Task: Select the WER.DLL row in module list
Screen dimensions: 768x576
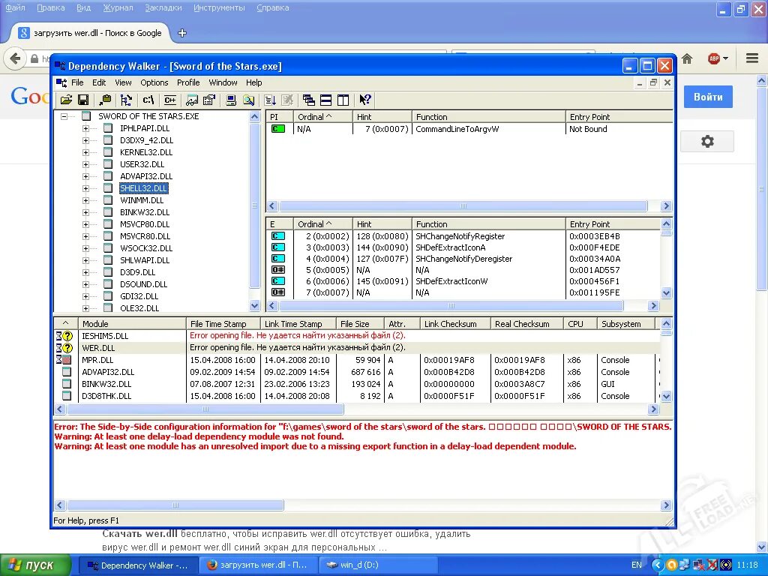Action: [356, 348]
